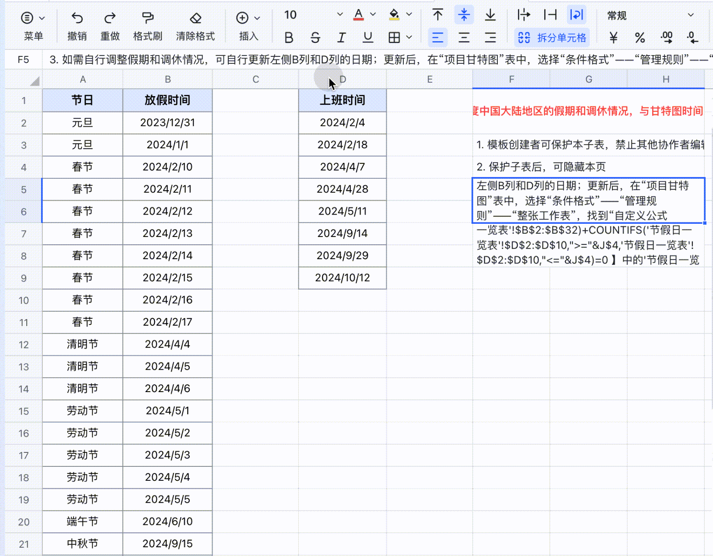Select column B header
Viewport: 713px width, 556px height.
pos(168,80)
